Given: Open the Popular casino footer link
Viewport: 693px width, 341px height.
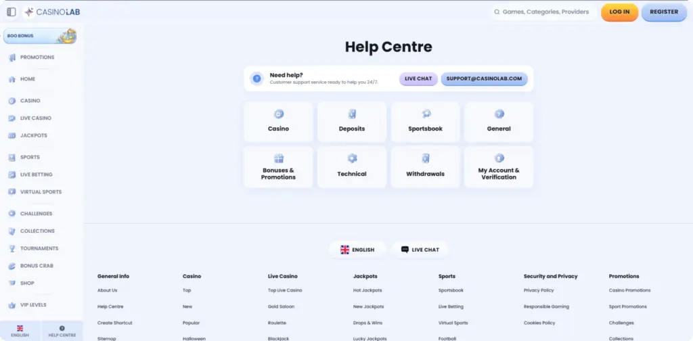Looking at the screenshot, I should (x=192, y=323).
